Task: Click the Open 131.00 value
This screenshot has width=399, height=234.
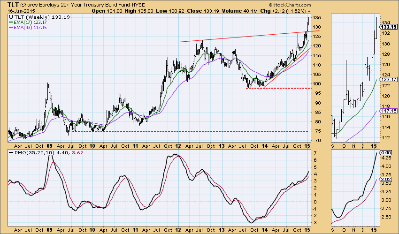Action: [x=107, y=11]
